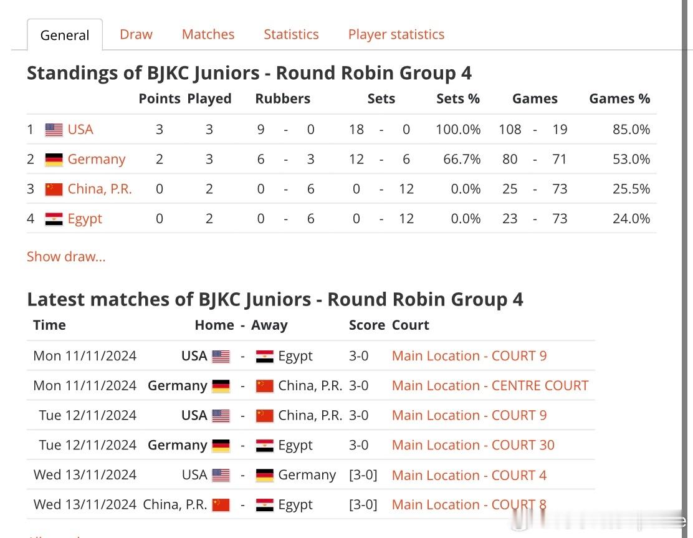693x538 pixels.
Task: Open Germany team link in standings
Action: coord(97,159)
